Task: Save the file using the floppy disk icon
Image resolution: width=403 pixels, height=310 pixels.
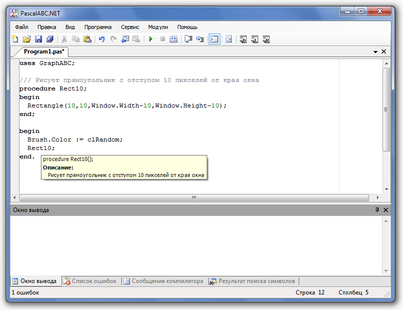Action: pyautogui.click(x=38, y=39)
